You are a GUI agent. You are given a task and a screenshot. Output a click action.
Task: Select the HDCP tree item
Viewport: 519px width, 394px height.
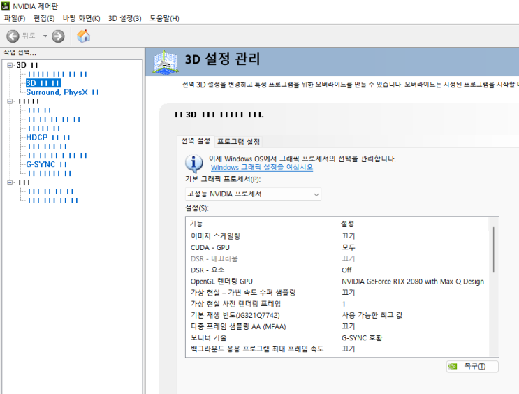click(x=48, y=137)
